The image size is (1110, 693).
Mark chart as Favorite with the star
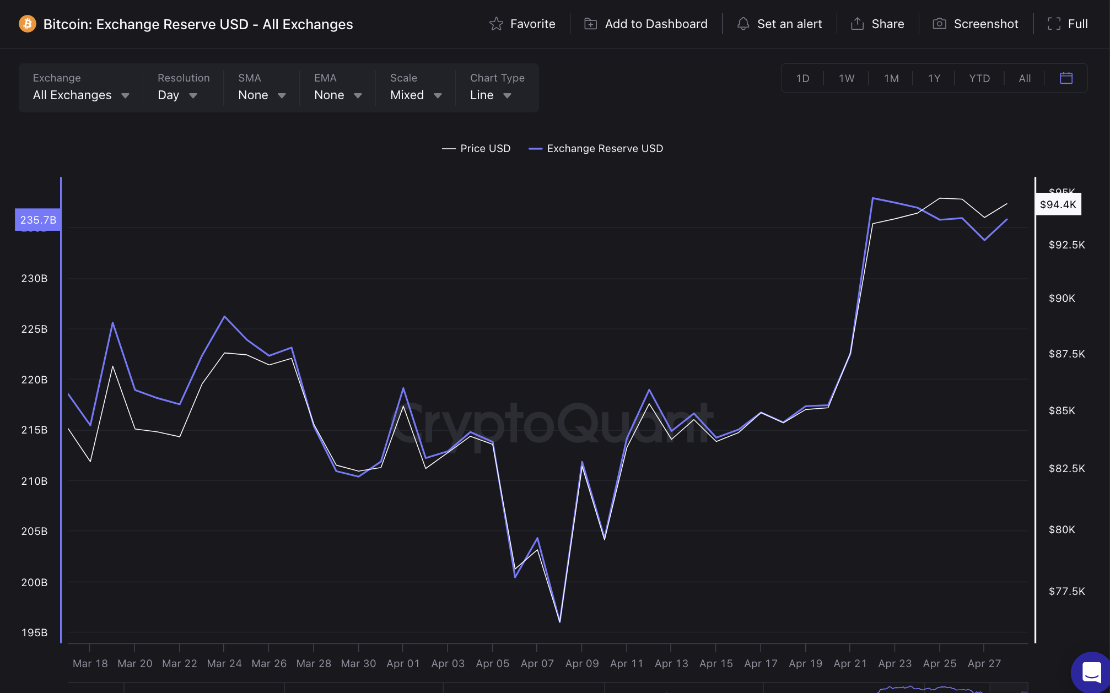496,24
